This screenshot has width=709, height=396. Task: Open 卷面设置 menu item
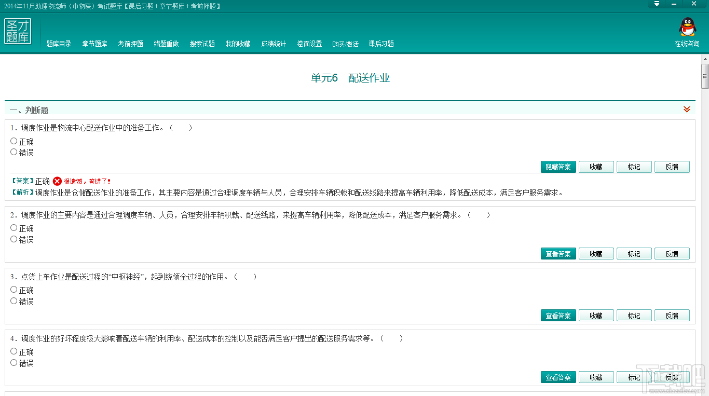click(309, 44)
